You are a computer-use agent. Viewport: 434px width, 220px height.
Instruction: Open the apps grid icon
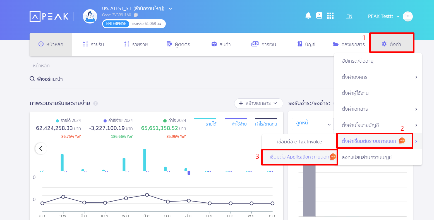330,16
